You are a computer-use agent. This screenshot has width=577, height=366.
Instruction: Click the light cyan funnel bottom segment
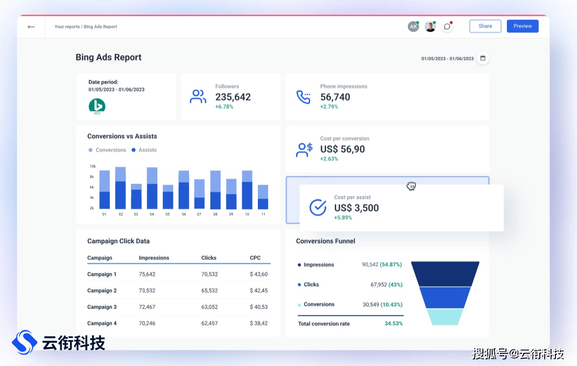445,317
